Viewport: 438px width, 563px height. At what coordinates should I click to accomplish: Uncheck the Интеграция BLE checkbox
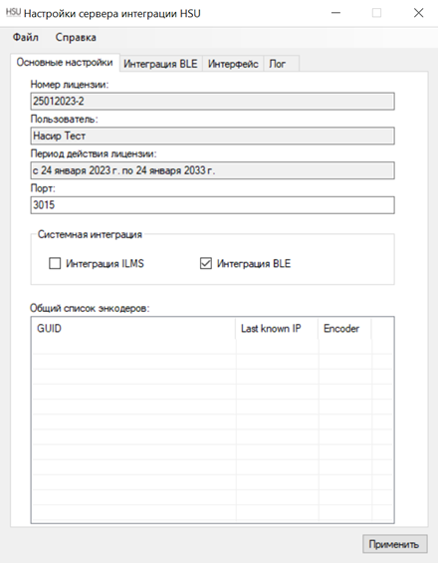(206, 263)
